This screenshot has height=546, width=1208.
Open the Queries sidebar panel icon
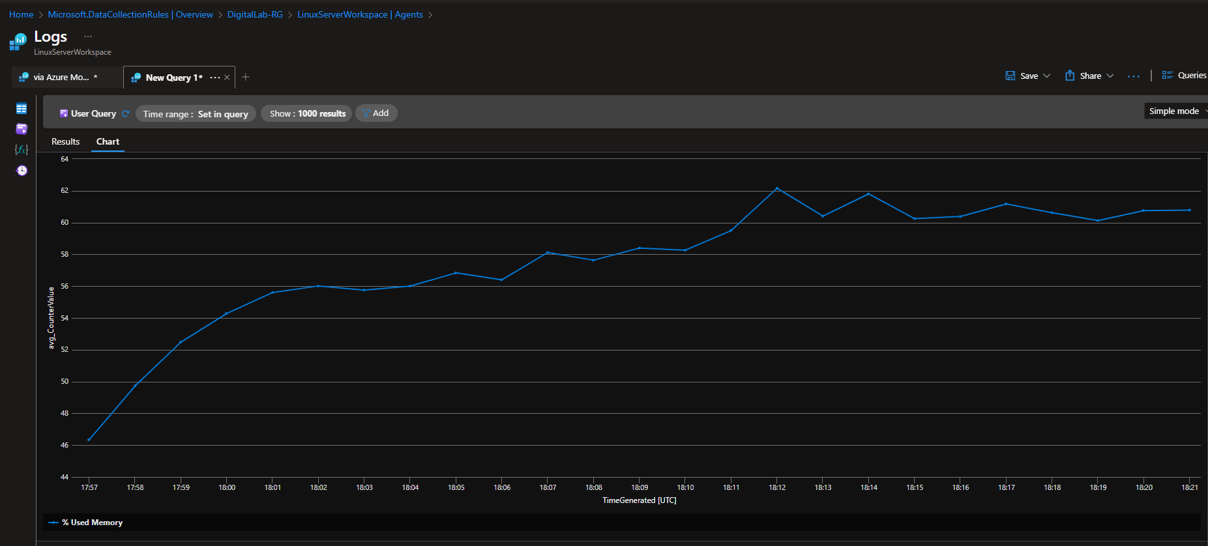coord(22,129)
